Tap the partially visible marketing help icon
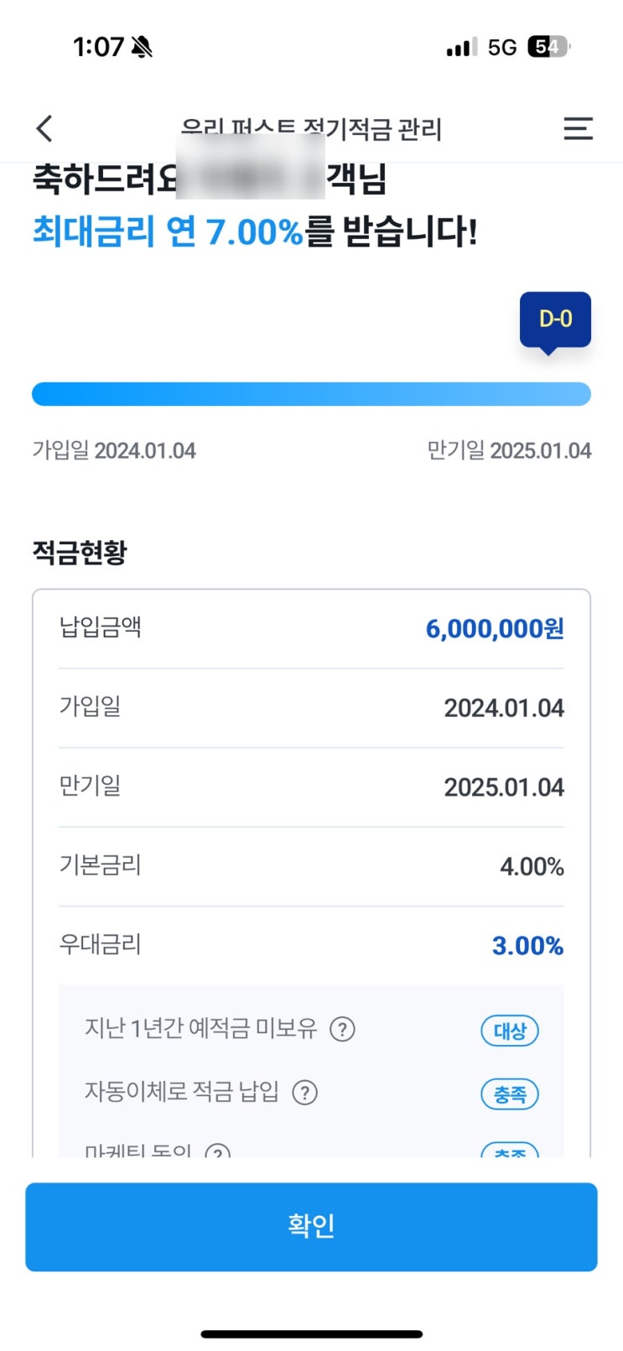The width and height of the screenshot is (623, 1351). pos(218,1151)
